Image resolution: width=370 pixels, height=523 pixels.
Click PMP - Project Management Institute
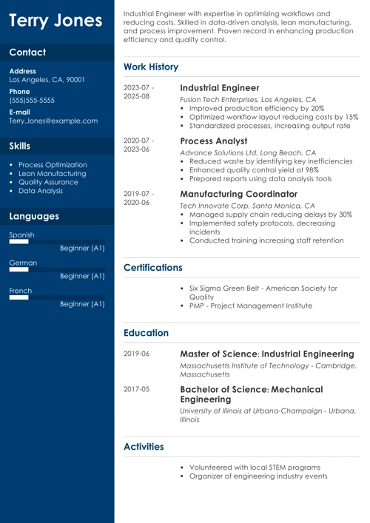(x=251, y=306)
